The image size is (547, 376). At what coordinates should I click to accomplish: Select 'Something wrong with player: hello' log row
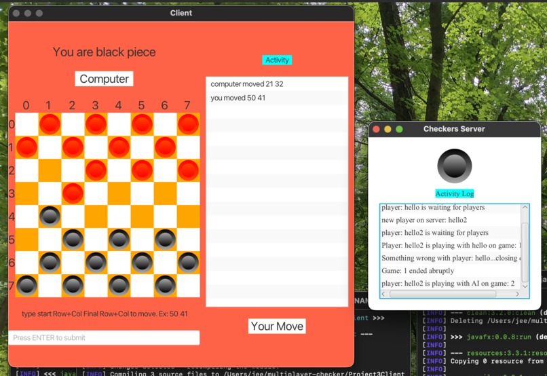click(x=451, y=258)
